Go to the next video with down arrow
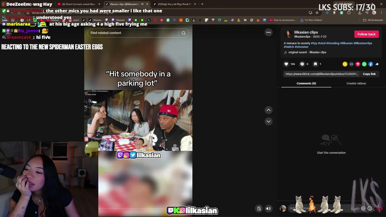Image resolution: width=386 pixels, height=217 pixels. click(x=268, y=121)
